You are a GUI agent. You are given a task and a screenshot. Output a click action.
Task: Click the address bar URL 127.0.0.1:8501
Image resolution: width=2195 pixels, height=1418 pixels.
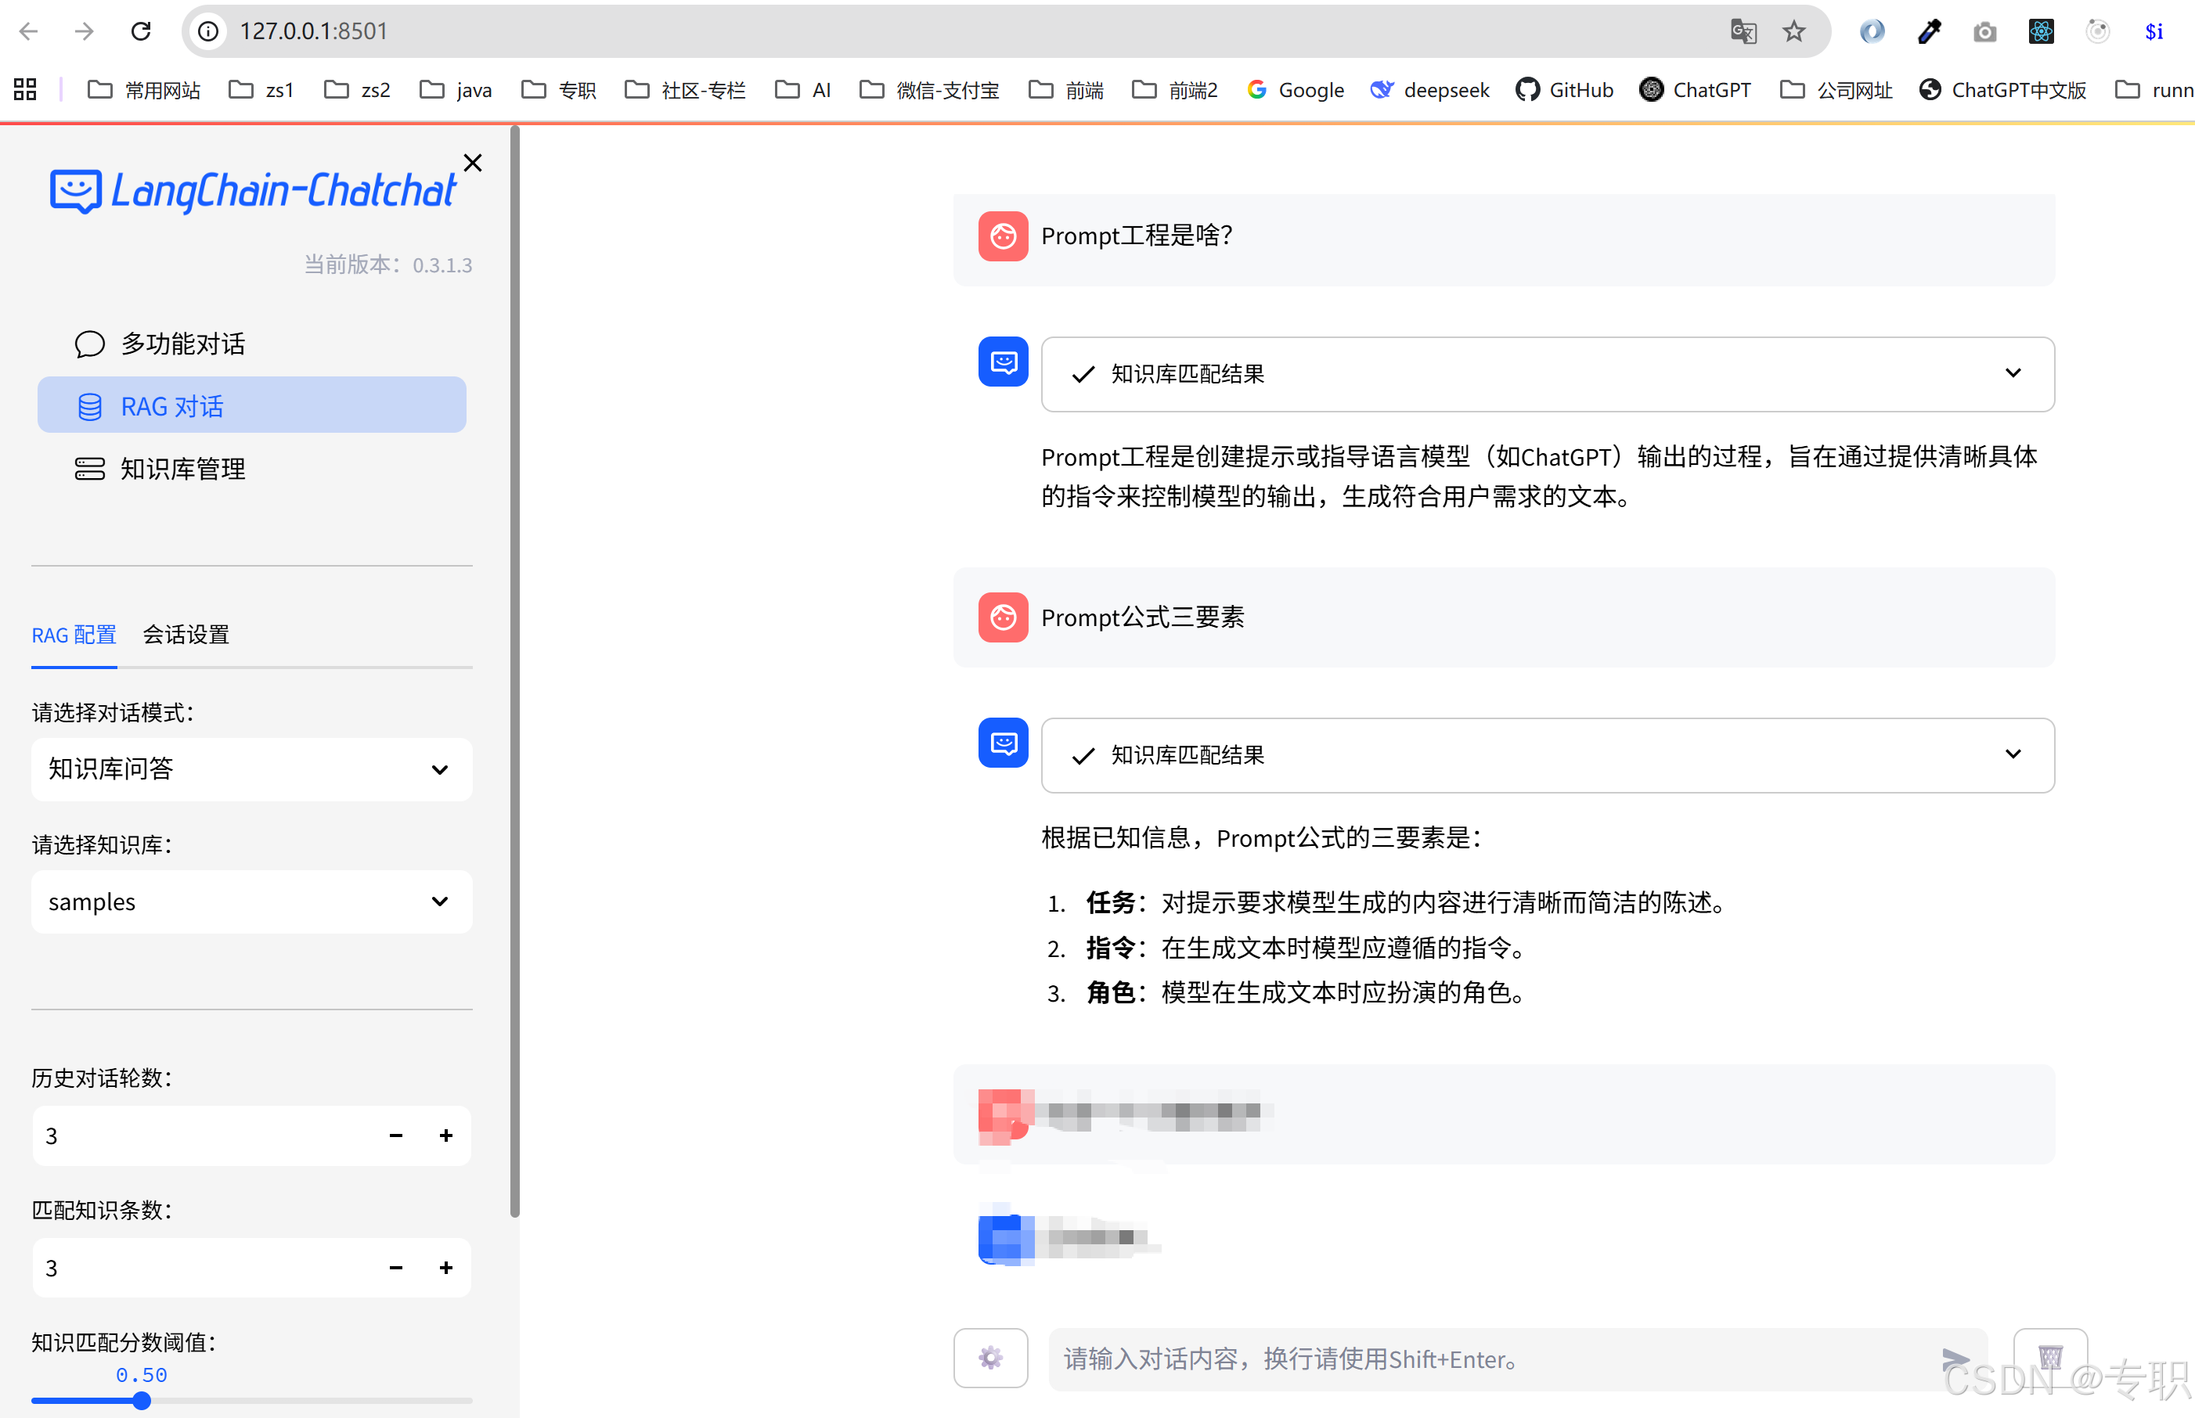click(x=313, y=31)
